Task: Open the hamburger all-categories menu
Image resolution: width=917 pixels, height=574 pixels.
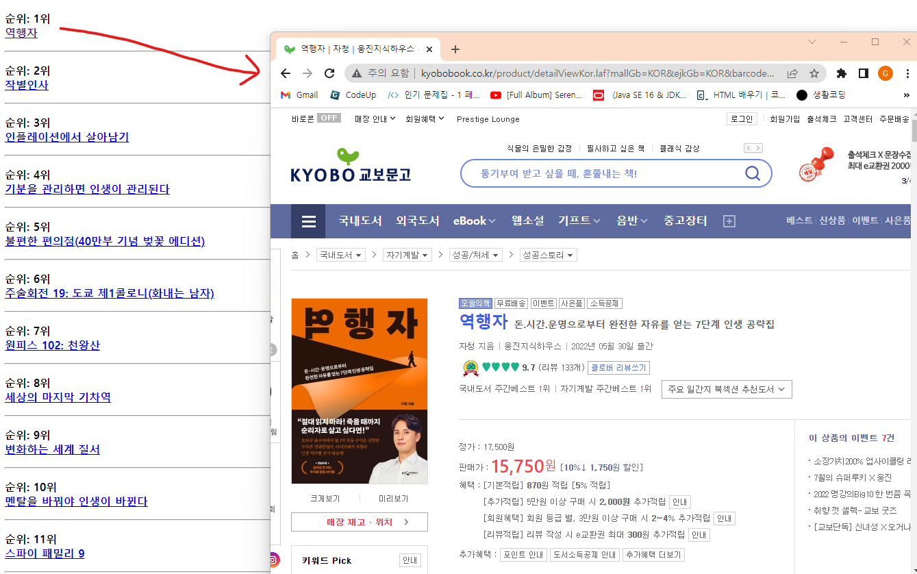Action: pyautogui.click(x=309, y=221)
